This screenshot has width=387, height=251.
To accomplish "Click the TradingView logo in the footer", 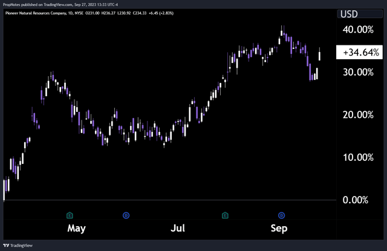I will [x=17, y=245].
